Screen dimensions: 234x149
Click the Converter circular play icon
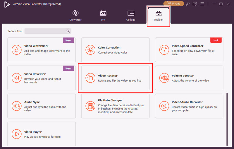[x=75, y=13]
